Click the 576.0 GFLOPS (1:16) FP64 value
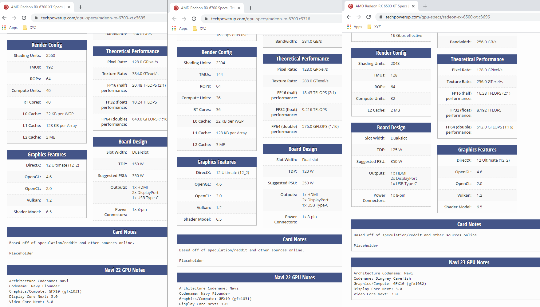This screenshot has width=540, height=307. (x=321, y=127)
